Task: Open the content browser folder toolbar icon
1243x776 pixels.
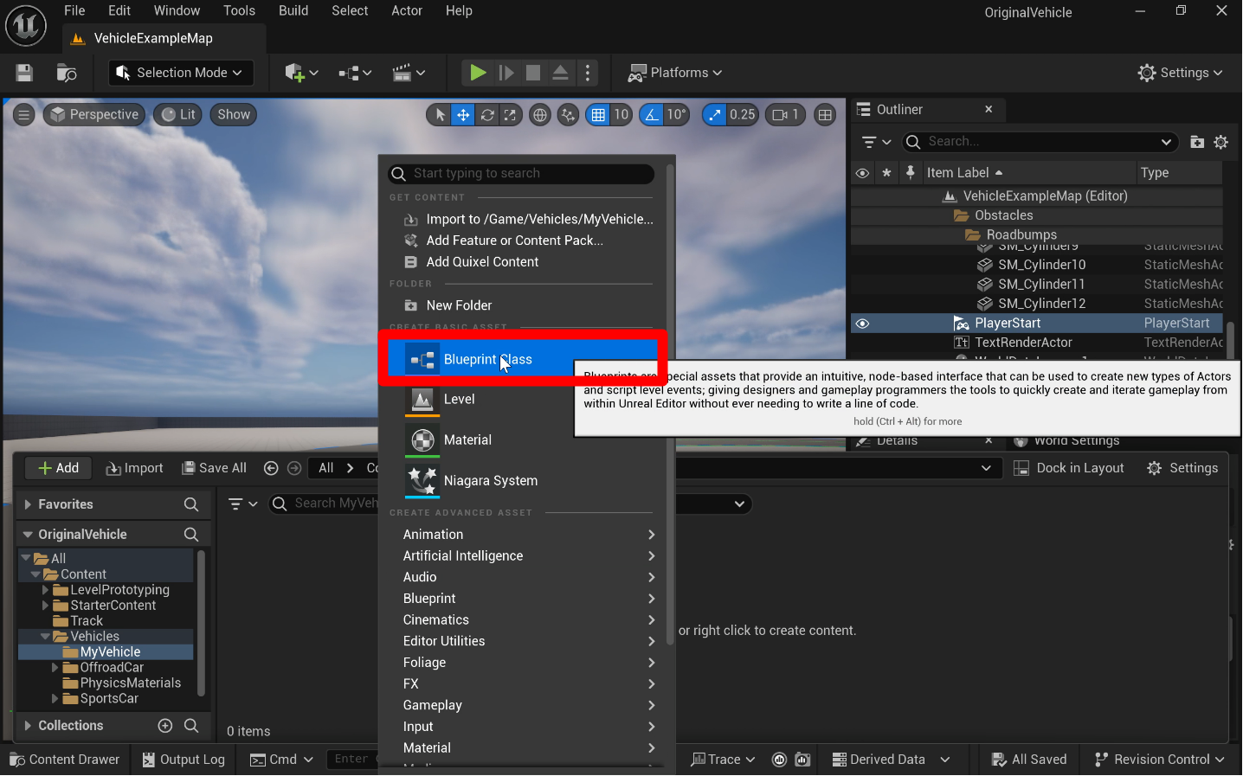Action: pos(67,73)
